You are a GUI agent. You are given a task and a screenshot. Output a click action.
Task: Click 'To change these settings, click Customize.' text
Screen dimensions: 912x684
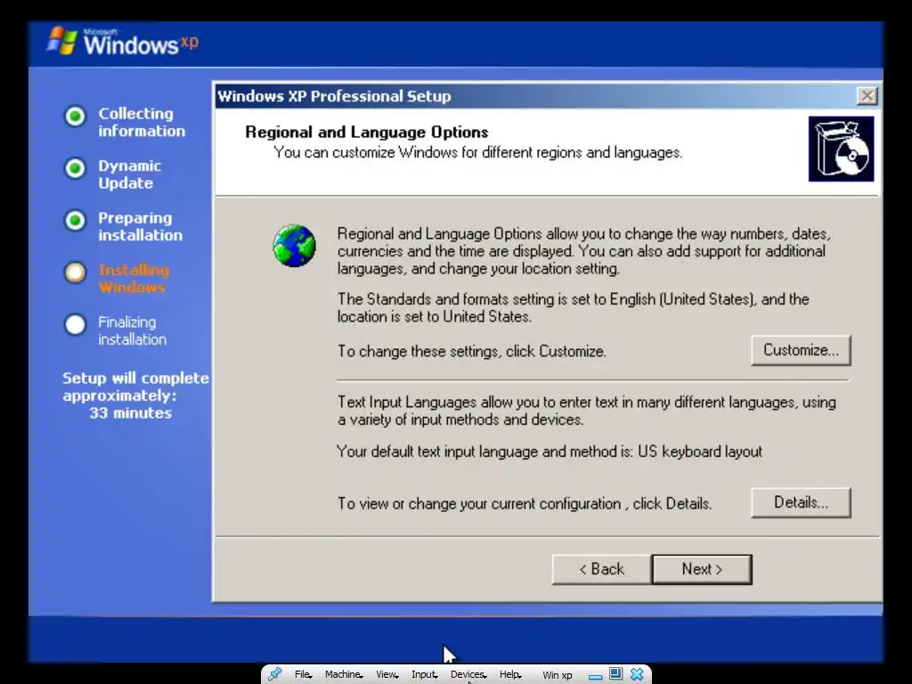472,351
